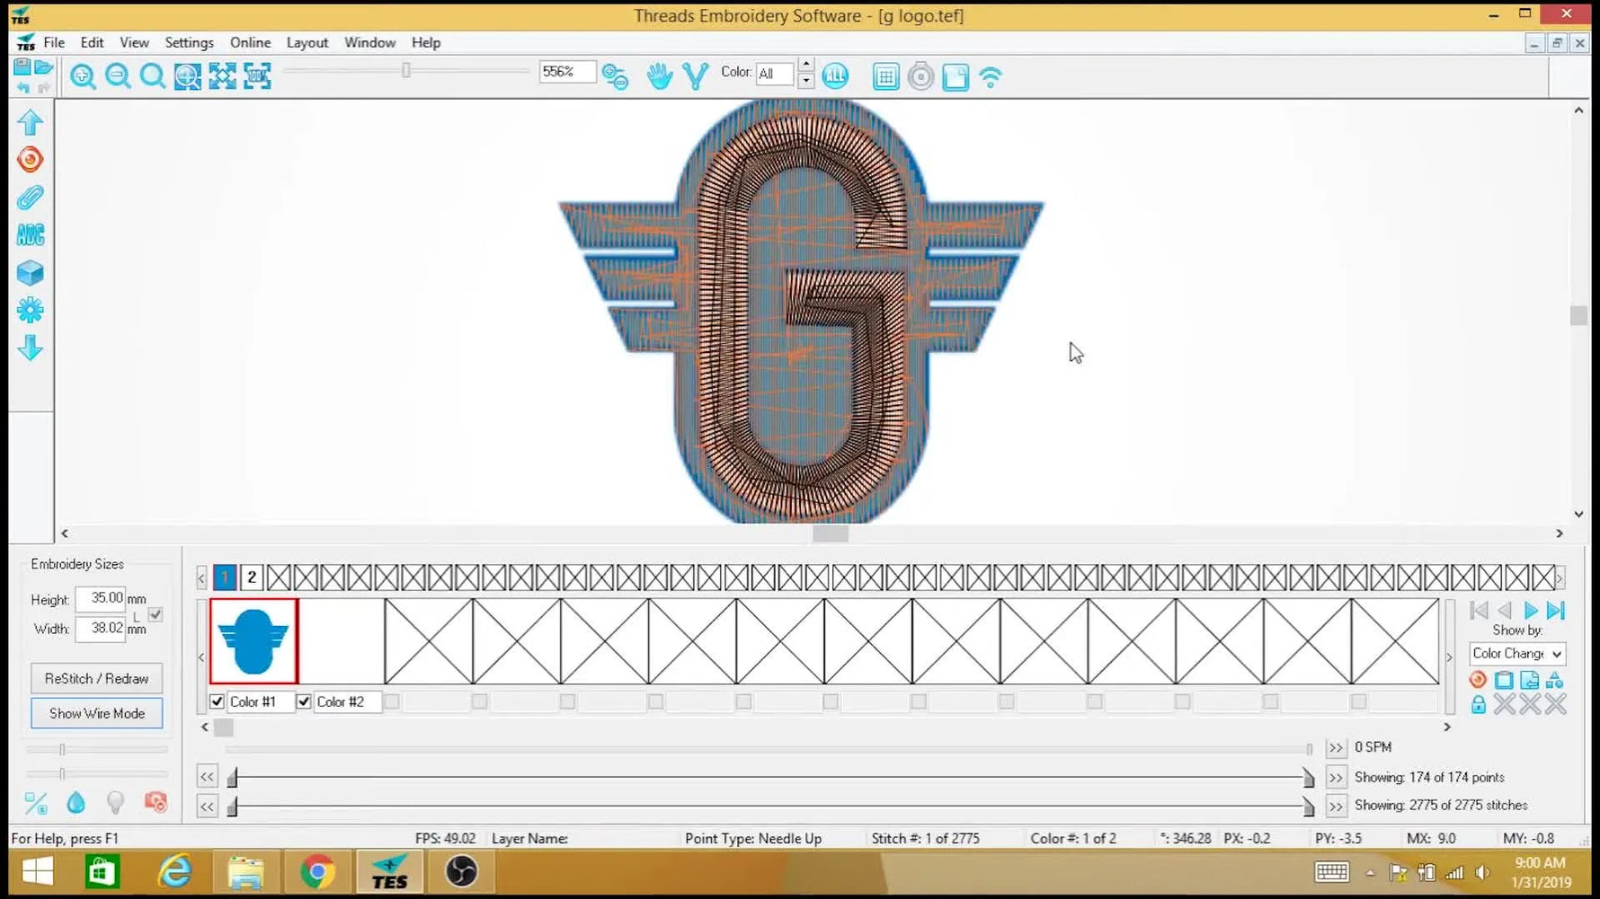Click the blue padlock lock icon

click(1479, 705)
